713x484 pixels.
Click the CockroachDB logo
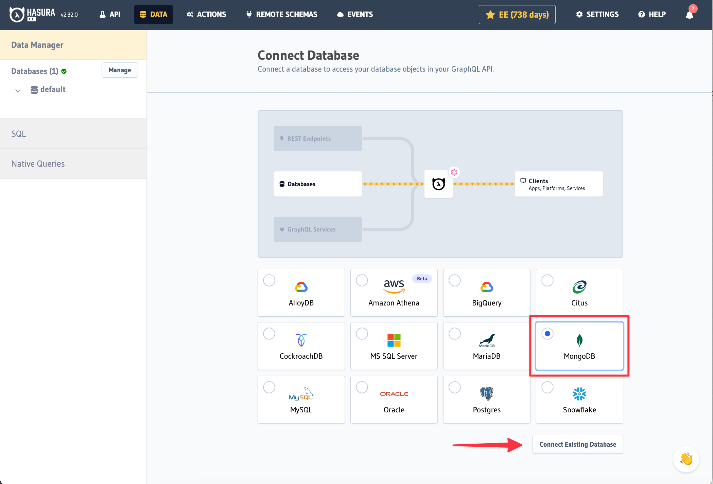click(301, 340)
